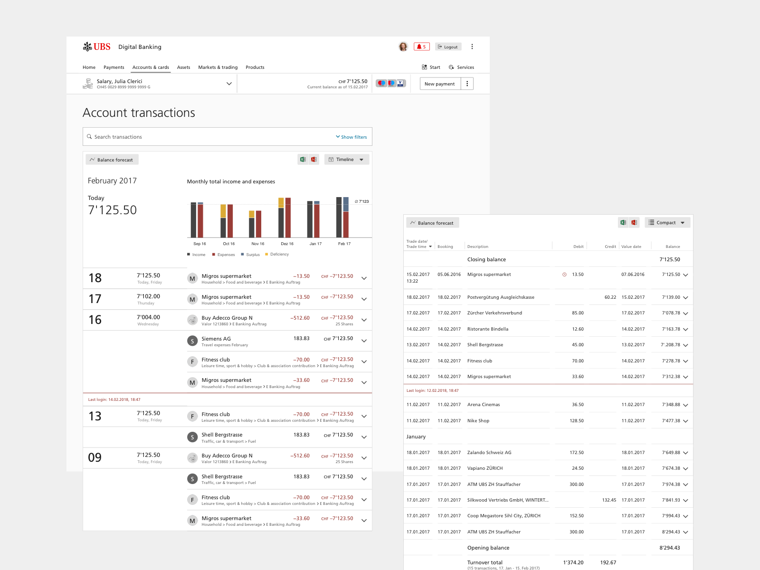
Task: Click the Logout button
Action: 448,47
